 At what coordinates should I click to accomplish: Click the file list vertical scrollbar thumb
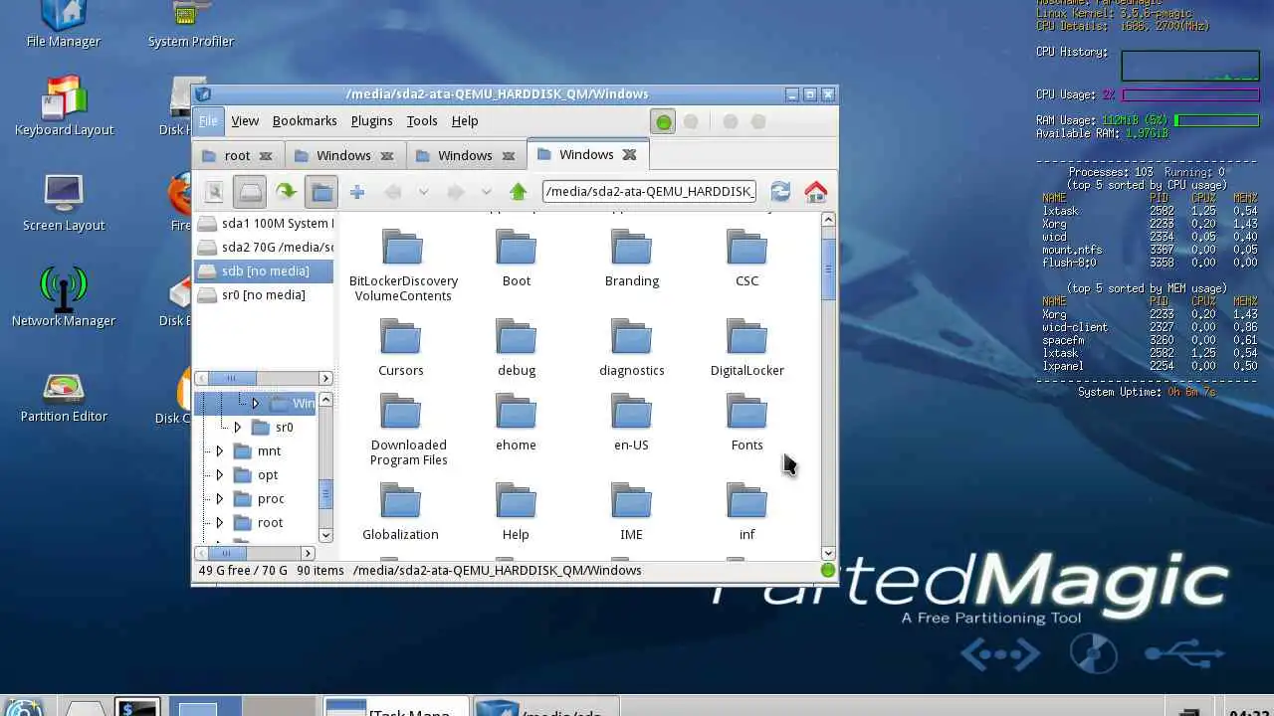pyautogui.click(x=828, y=268)
